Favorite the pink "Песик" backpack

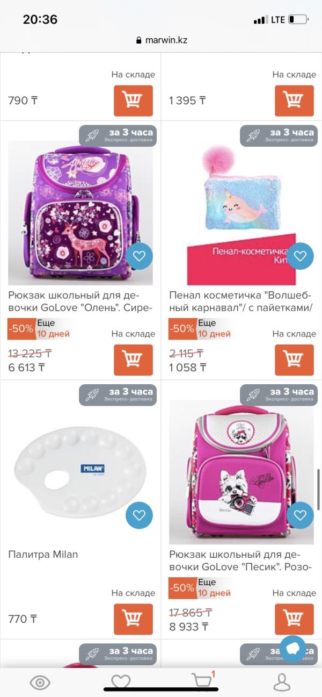click(300, 516)
